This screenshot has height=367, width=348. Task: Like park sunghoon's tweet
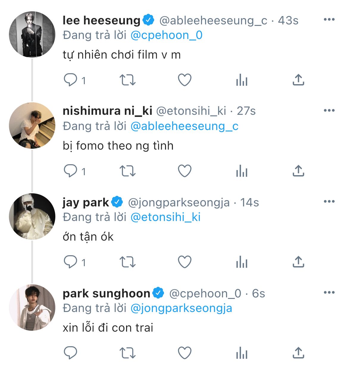pos(184,353)
